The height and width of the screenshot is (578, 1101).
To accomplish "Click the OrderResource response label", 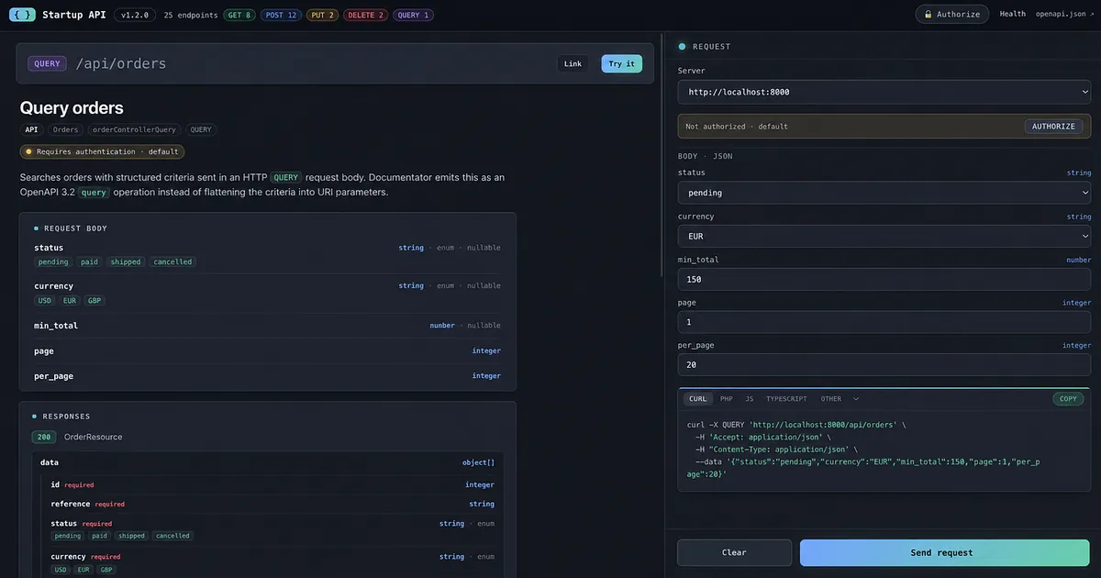I will (x=93, y=438).
